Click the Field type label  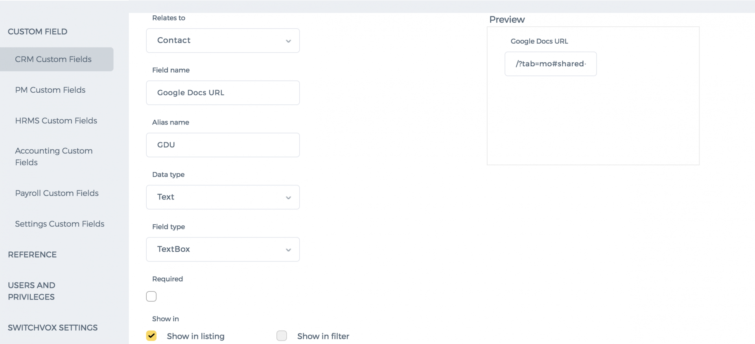point(168,227)
